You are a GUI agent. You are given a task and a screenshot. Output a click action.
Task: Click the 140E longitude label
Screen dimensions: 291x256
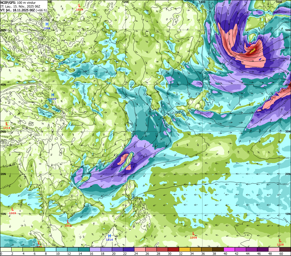click(x=202, y=2)
